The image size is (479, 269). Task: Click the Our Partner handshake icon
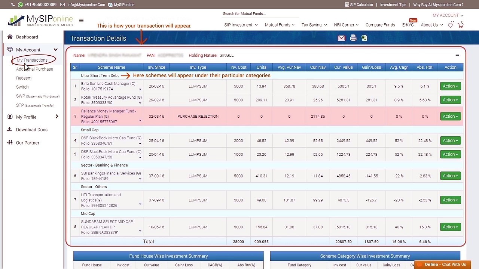10,142
